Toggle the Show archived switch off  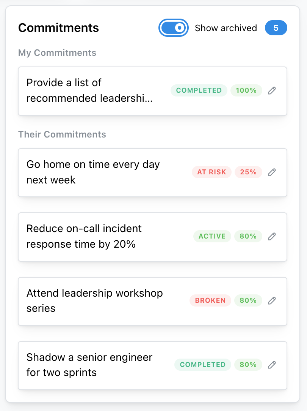[x=174, y=28]
